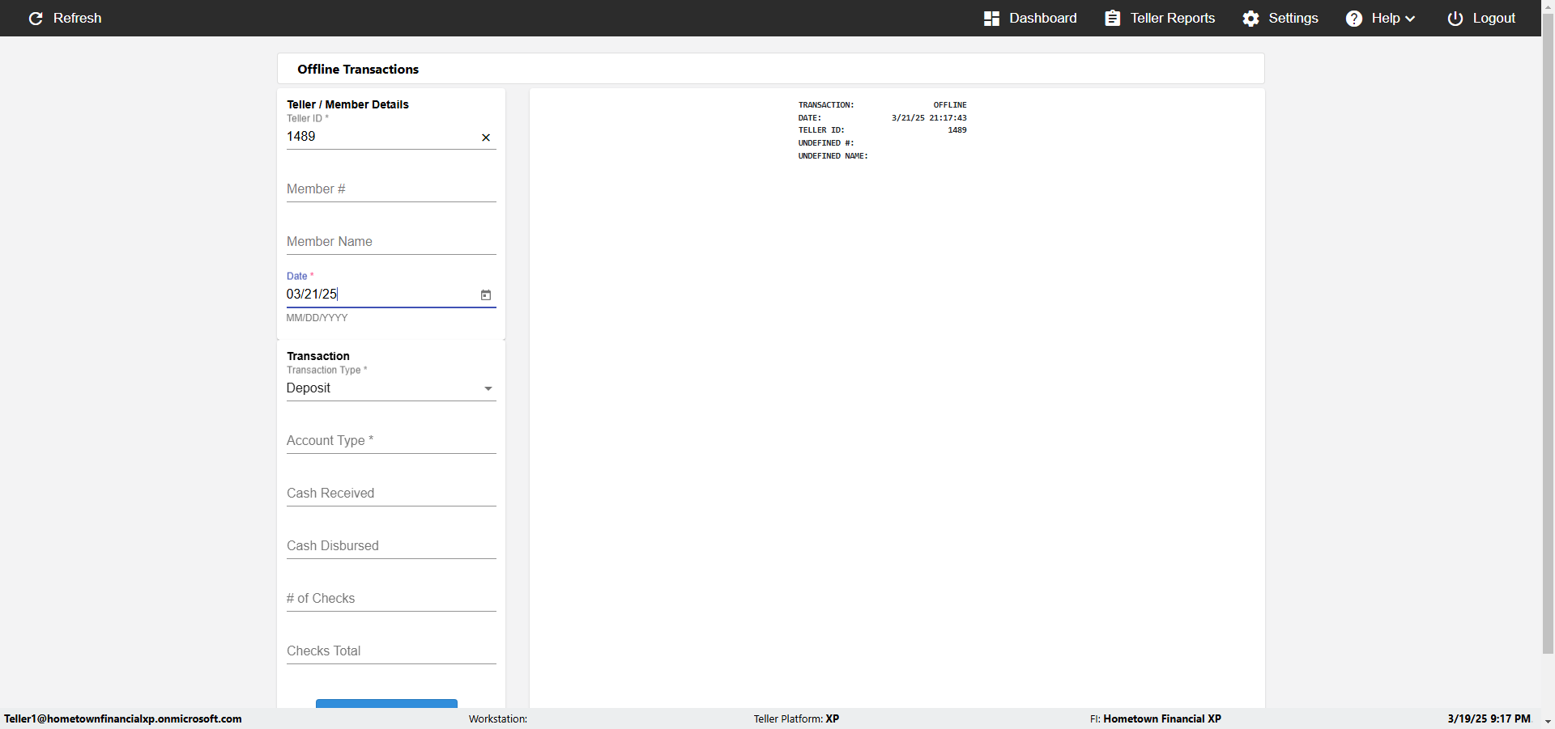Click the Logout power icon
This screenshot has height=729, width=1555.
(x=1455, y=18)
